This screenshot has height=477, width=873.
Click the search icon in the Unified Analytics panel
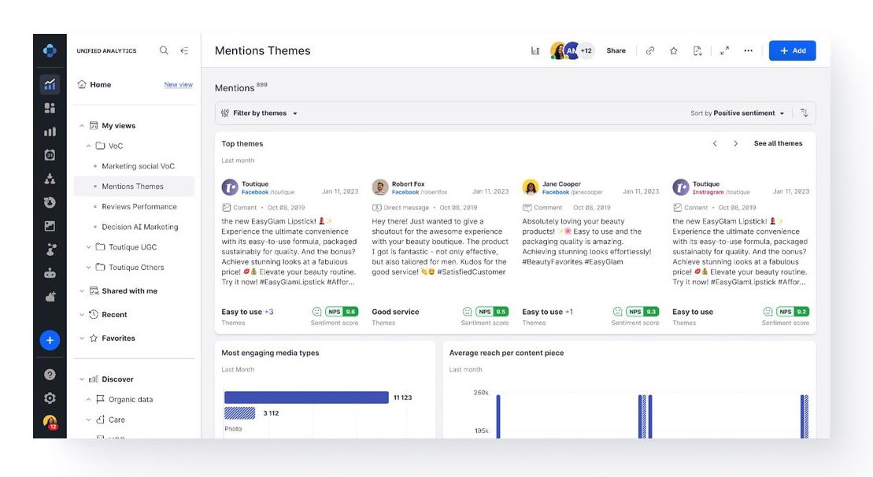(164, 50)
